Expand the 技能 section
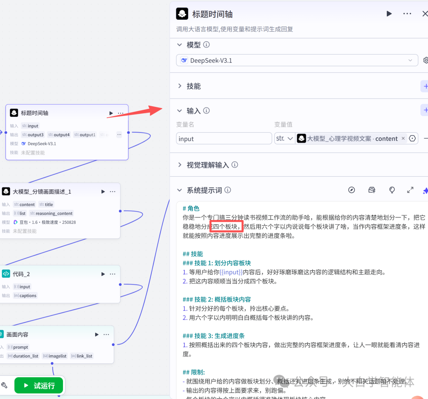The height and width of the screenshot is (399, 428). 180,86
